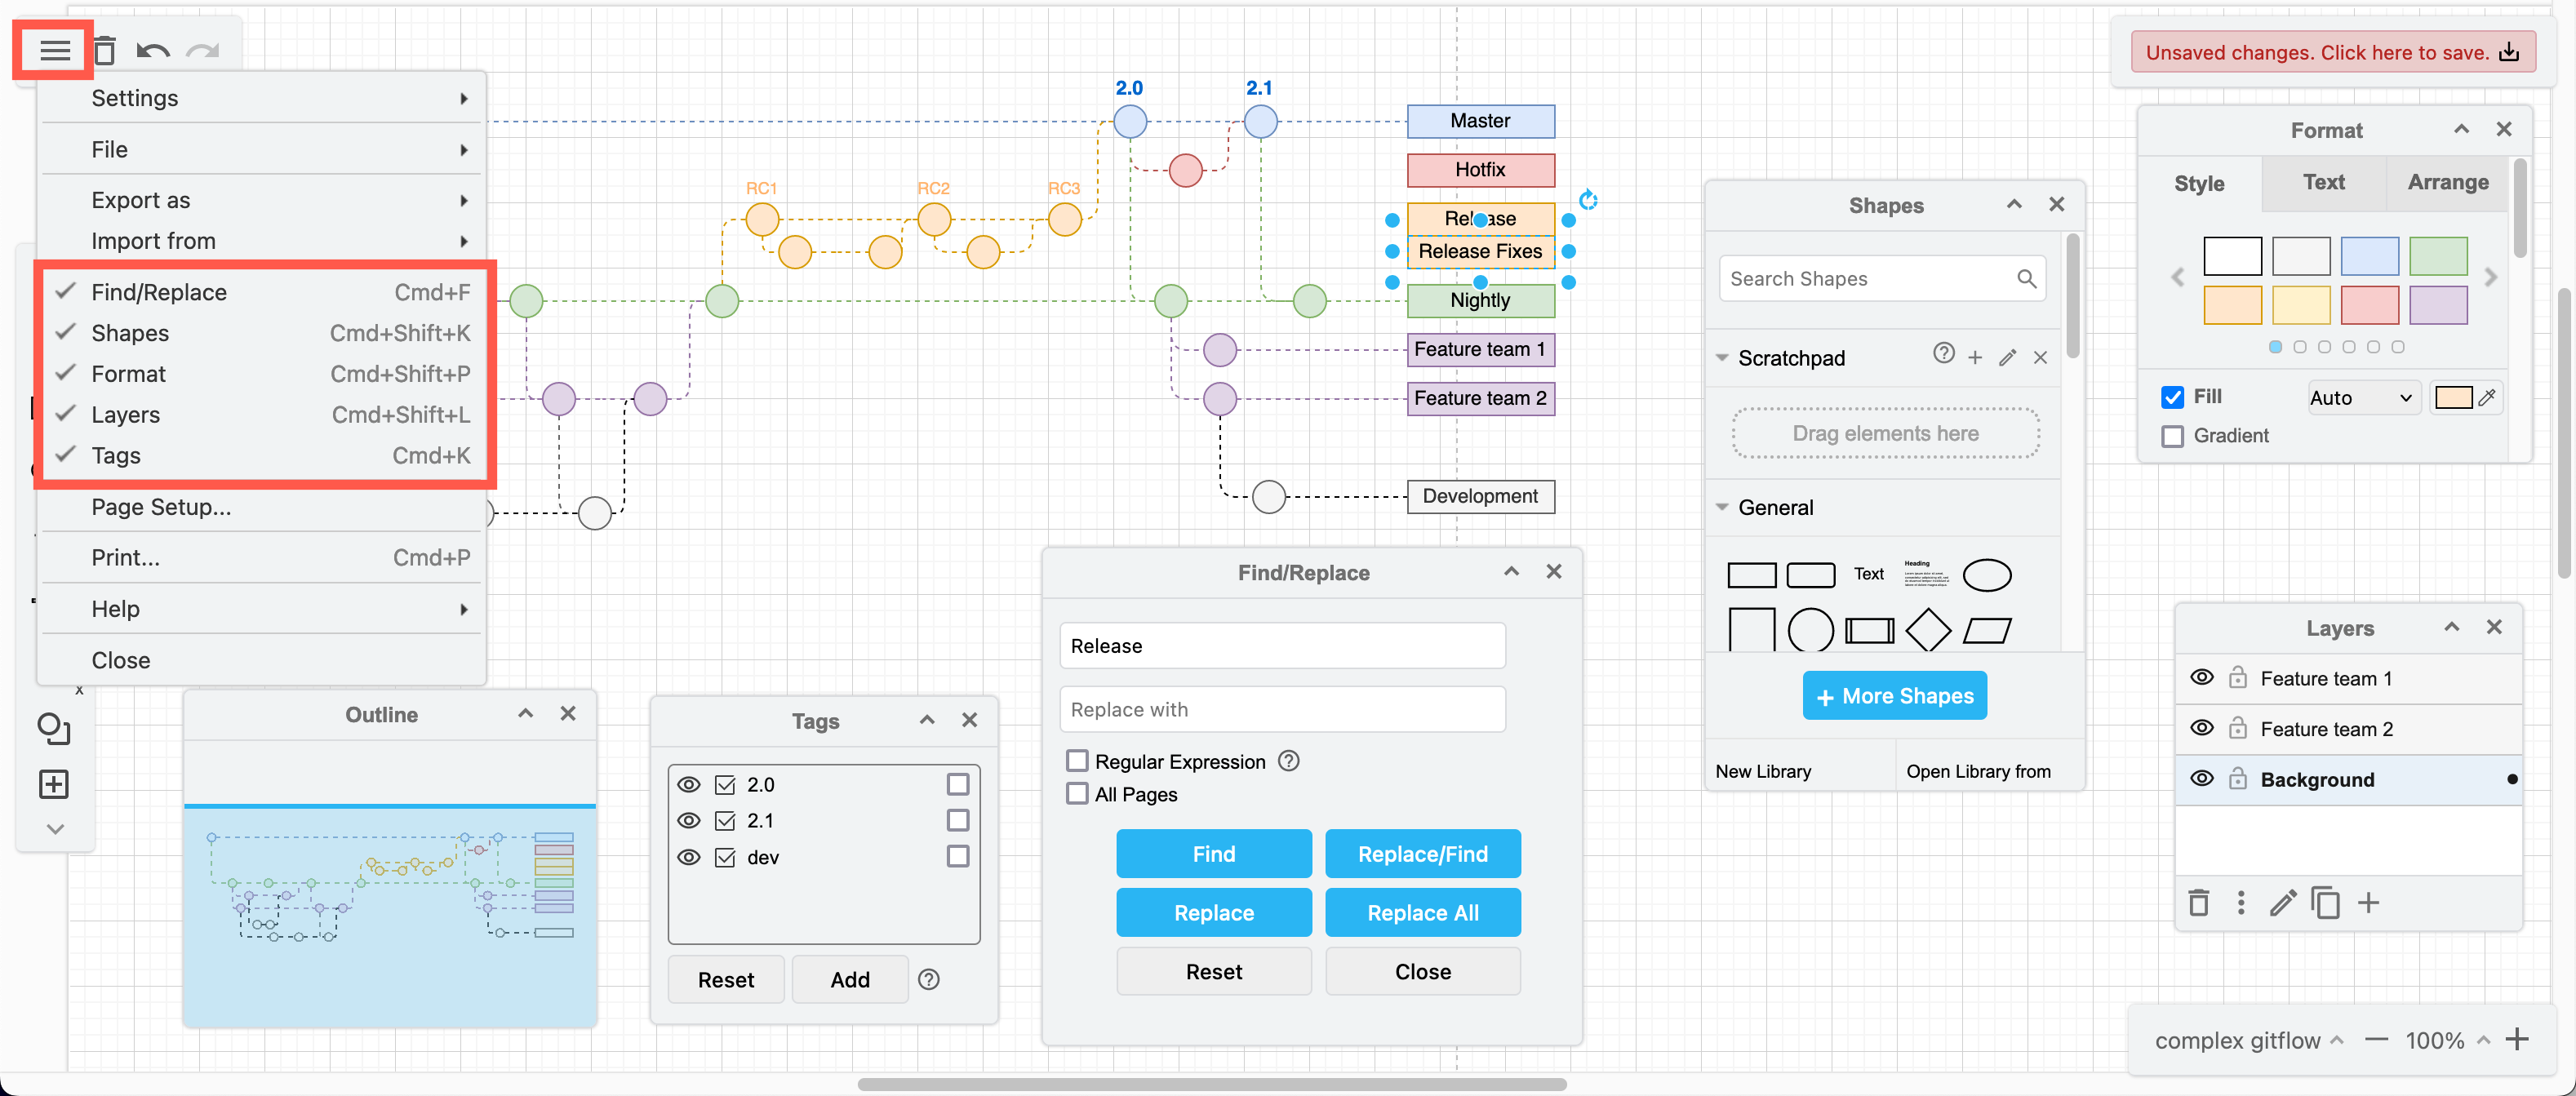The width and height of the screenshot is (2576, 1096).
Task: Enable the Regular Expression checkbox
Action: [1077, 761]
